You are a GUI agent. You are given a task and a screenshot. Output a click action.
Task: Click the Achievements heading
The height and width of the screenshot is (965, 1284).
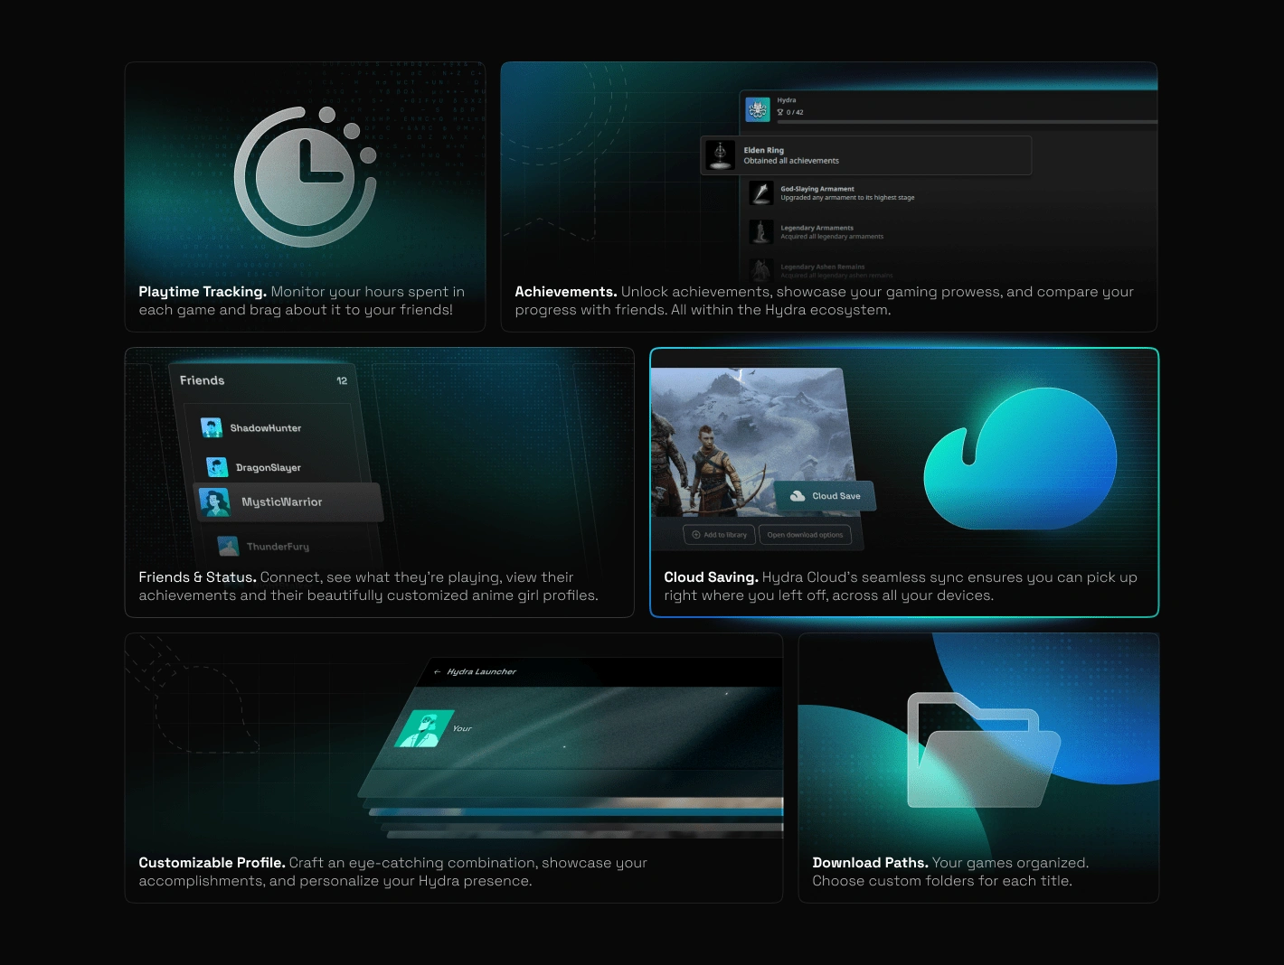pyautogui.click(x=566, y=292)
